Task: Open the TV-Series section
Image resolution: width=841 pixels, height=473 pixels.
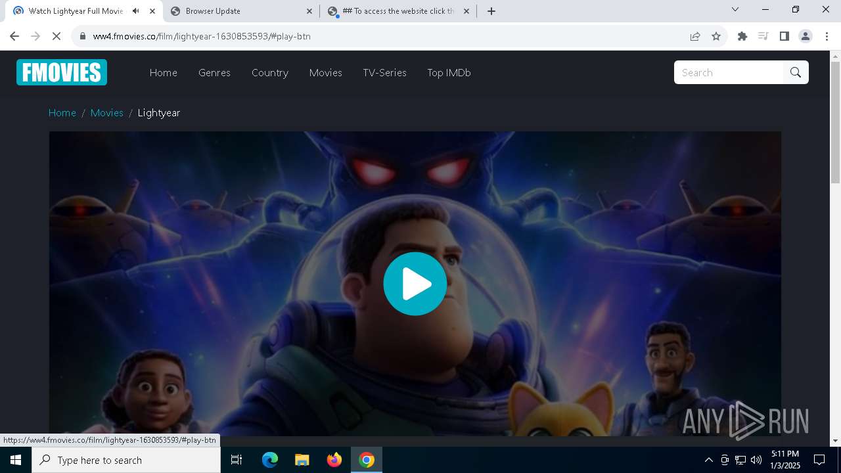Action: click(384, 73)
